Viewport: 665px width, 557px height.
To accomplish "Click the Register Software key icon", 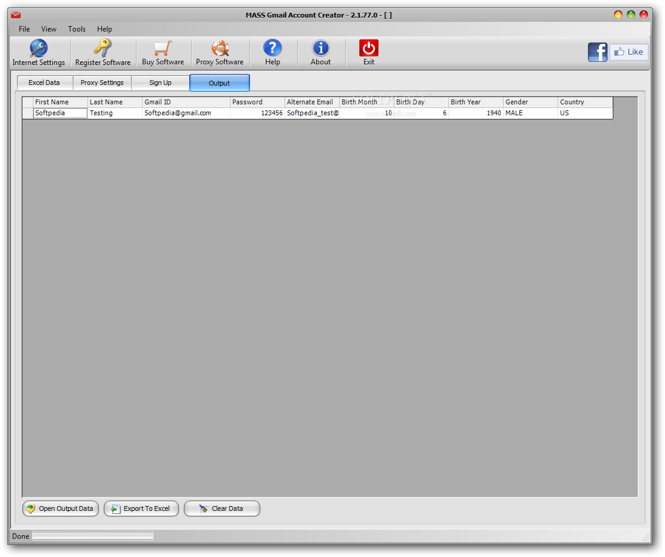I will click(103, 47).
